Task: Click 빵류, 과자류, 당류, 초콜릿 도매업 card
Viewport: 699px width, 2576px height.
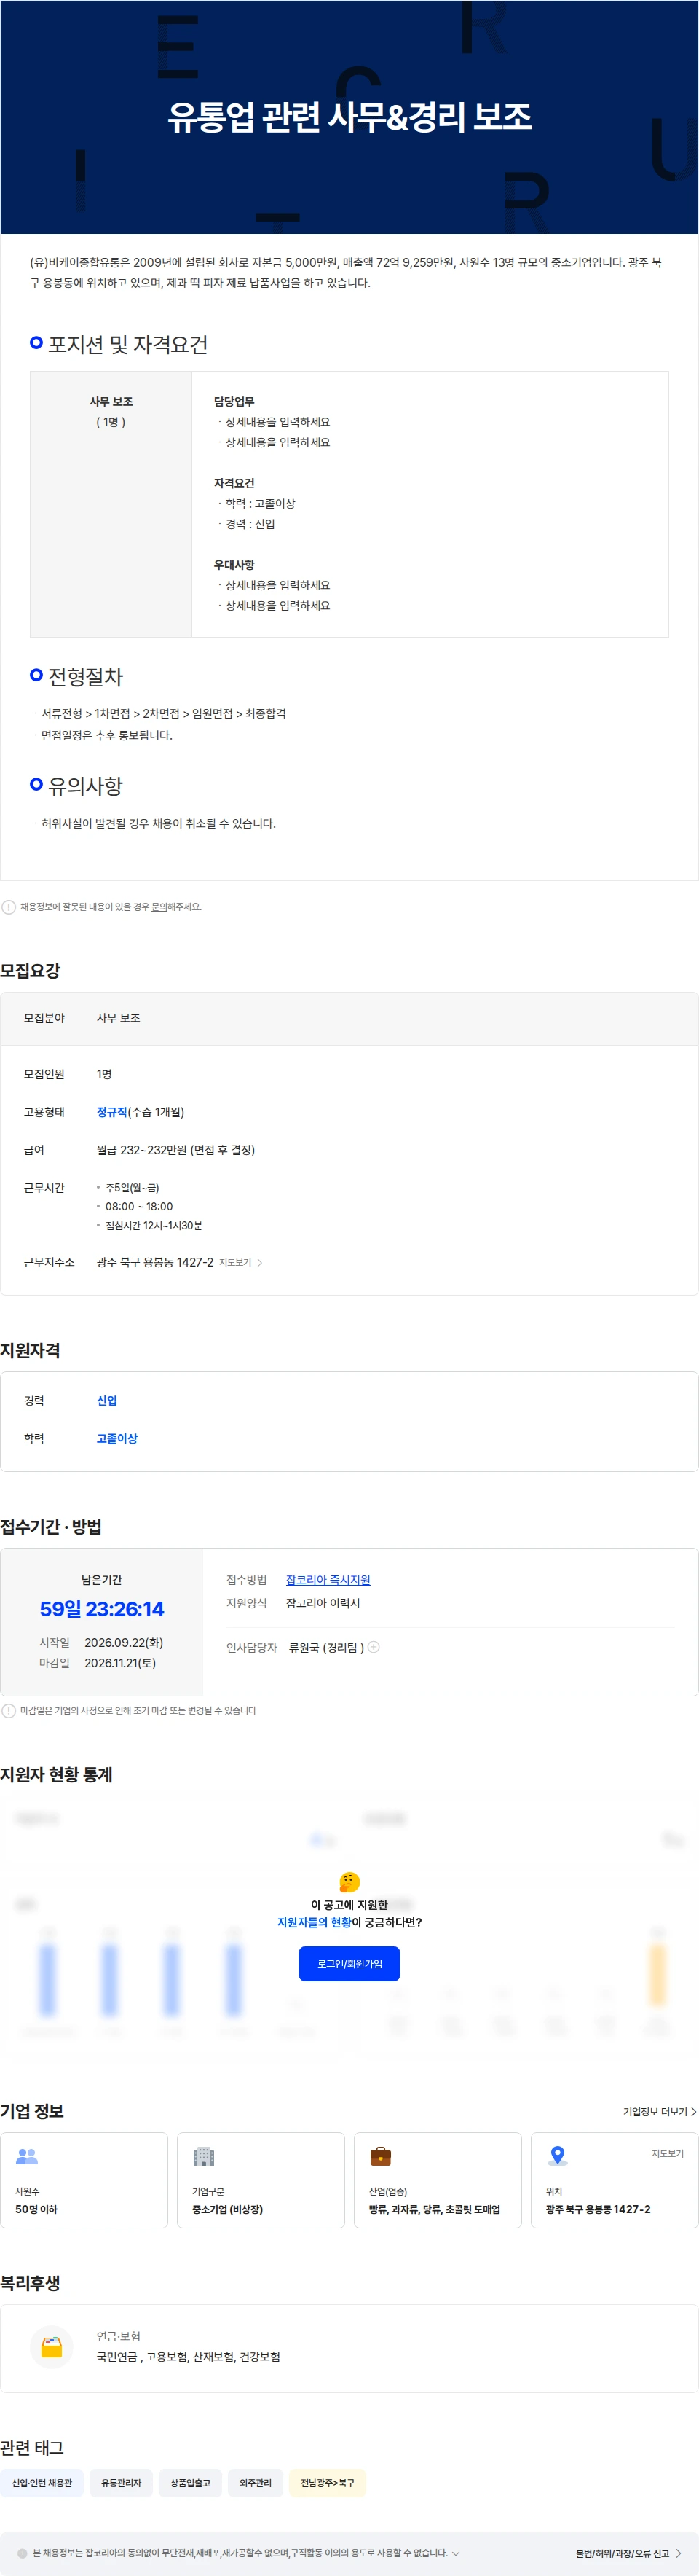Action: coord(438,2180)
